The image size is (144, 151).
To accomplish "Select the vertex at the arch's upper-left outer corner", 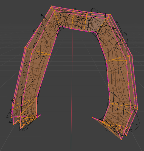I will pos(51,6).
